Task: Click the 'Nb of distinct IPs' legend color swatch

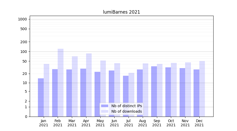Action: pos(105,106)
